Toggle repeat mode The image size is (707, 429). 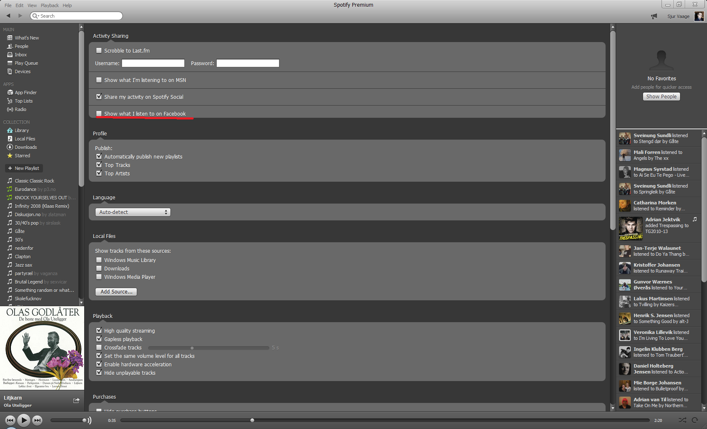(695, 420)
